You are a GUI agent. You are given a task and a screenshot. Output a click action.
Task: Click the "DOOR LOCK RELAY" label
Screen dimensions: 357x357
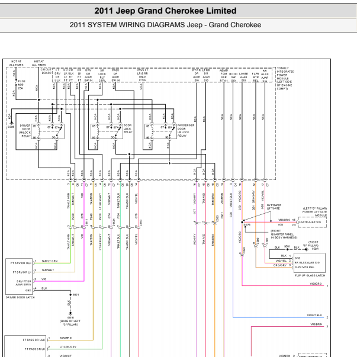pyautogui.click(x=127, y=128)
